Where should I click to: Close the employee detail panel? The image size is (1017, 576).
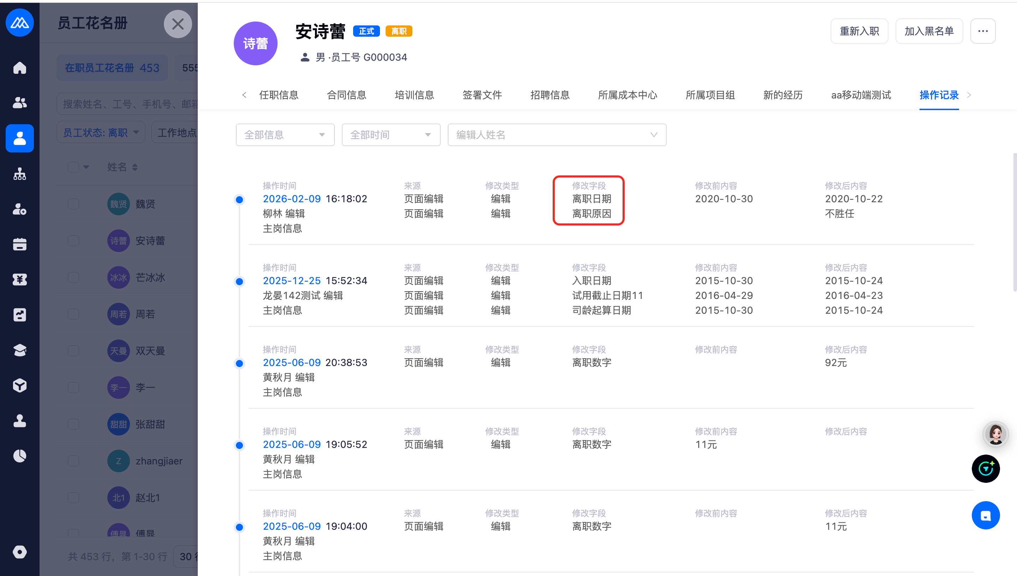click(178, 24)
